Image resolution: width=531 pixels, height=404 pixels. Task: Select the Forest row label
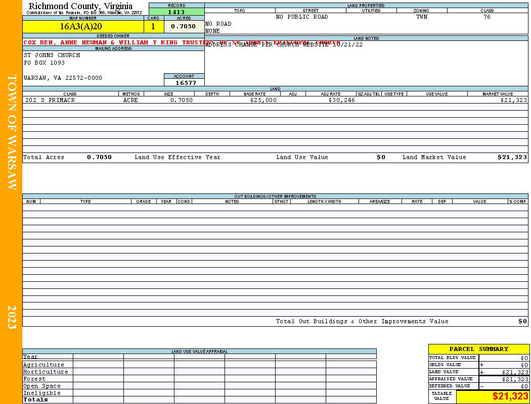pyautogui.click(x=34, y=379)
